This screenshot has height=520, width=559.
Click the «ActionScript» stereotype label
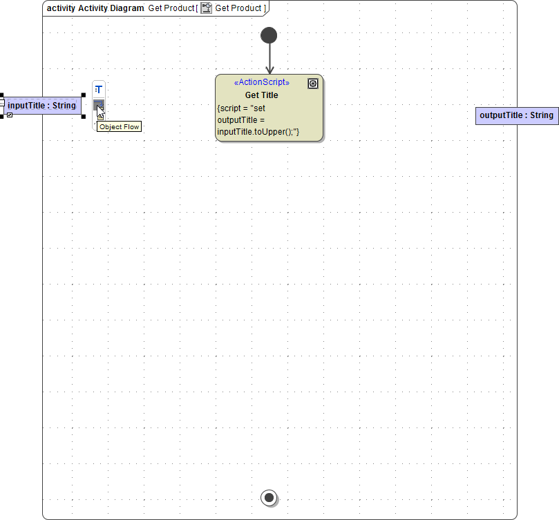[x=261, y=81]
